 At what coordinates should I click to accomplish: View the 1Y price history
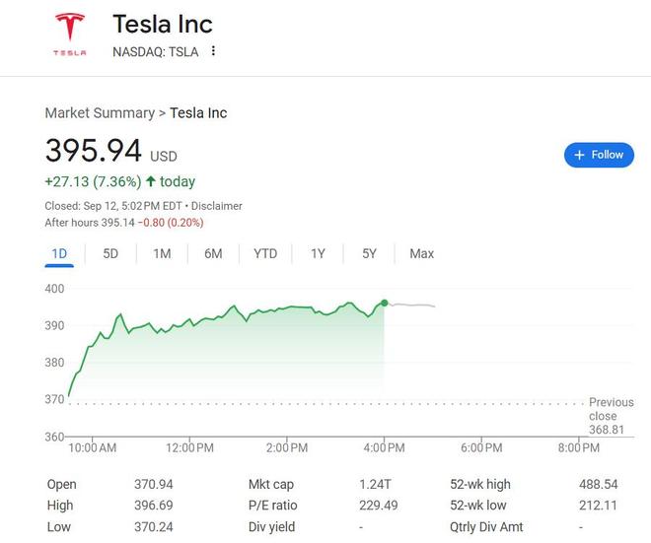pos(318,253)
